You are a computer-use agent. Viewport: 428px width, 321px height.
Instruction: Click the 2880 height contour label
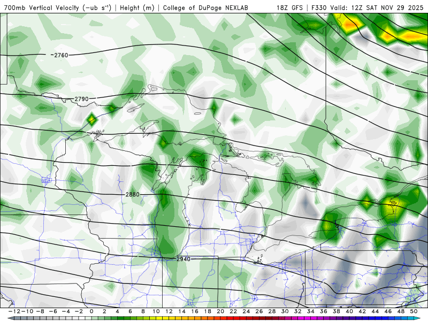pyautogui.click(x=132, y=194)
